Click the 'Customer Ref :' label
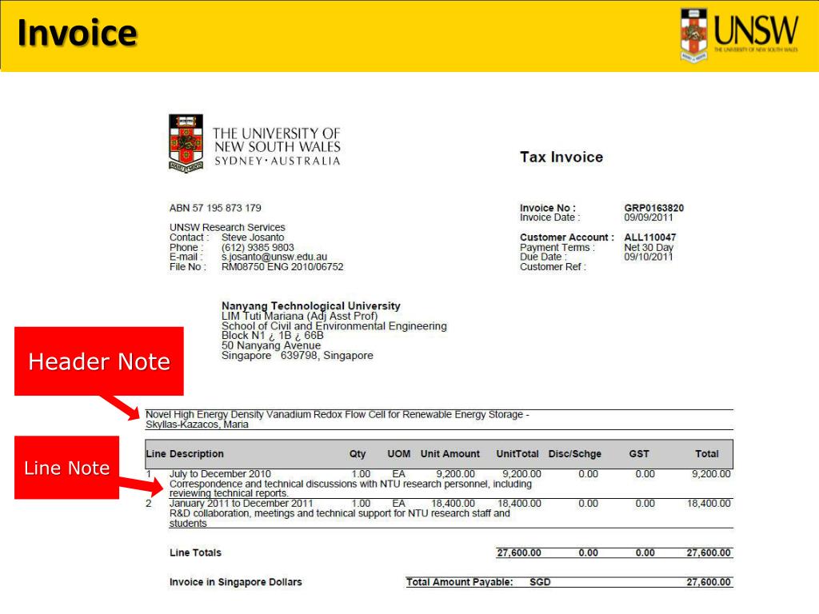 [x=553, y=267]
